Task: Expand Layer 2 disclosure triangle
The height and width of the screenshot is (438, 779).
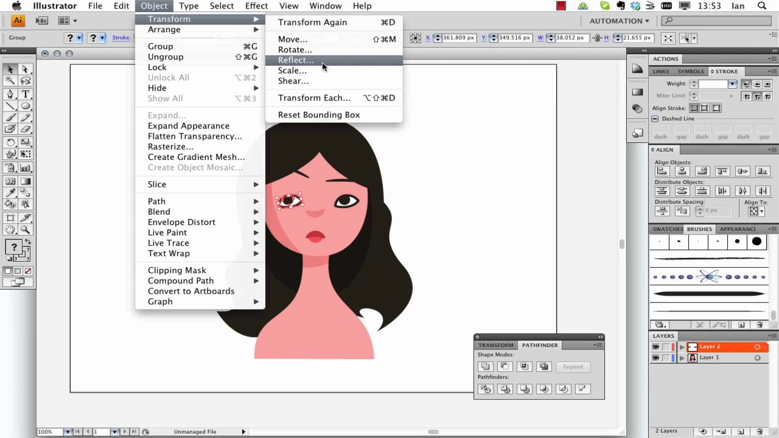Action: (x=682, y=347)
